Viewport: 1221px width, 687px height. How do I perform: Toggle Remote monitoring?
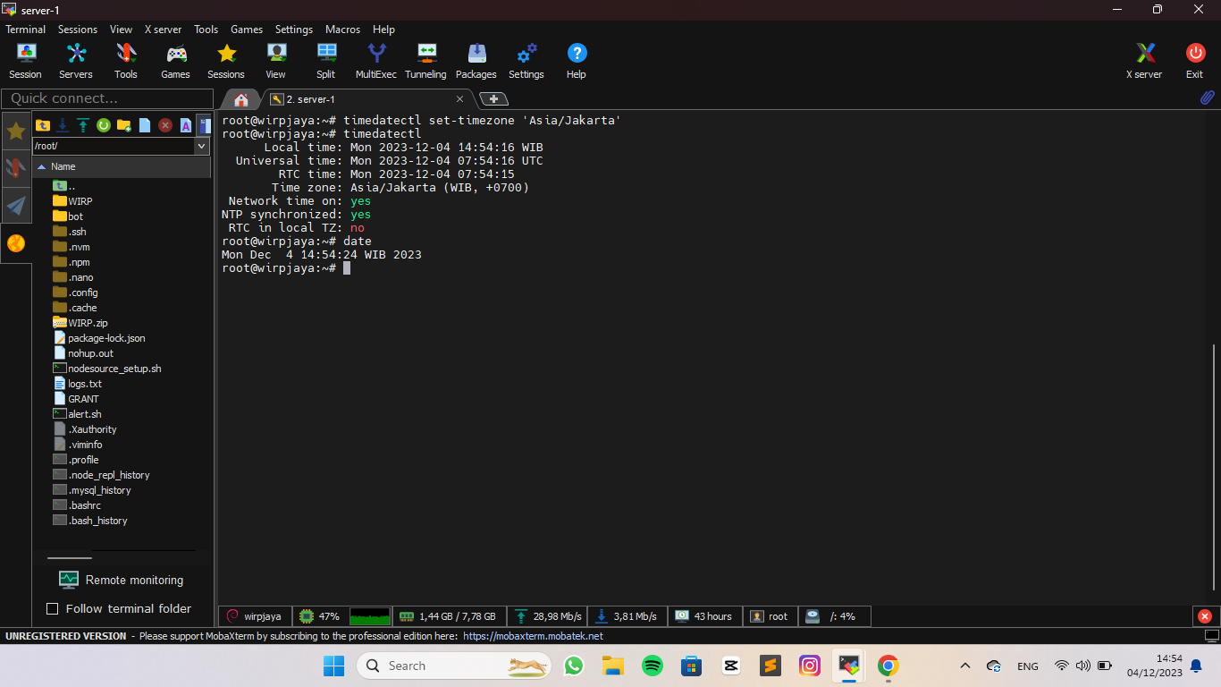click(121, 580)
